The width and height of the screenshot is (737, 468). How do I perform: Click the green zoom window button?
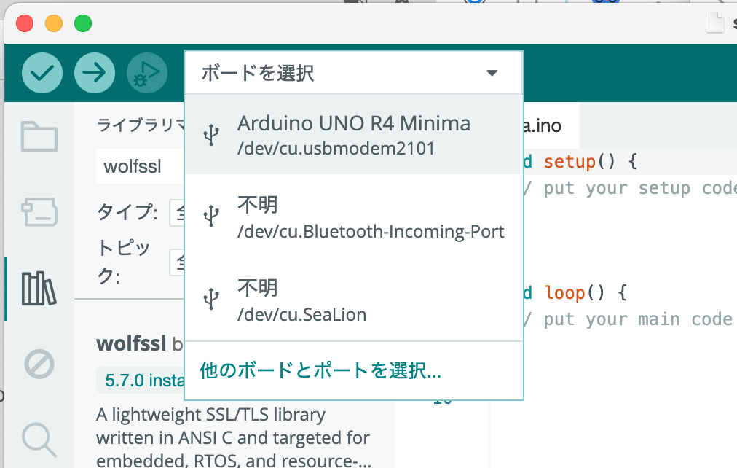click(x=83, y=23)
